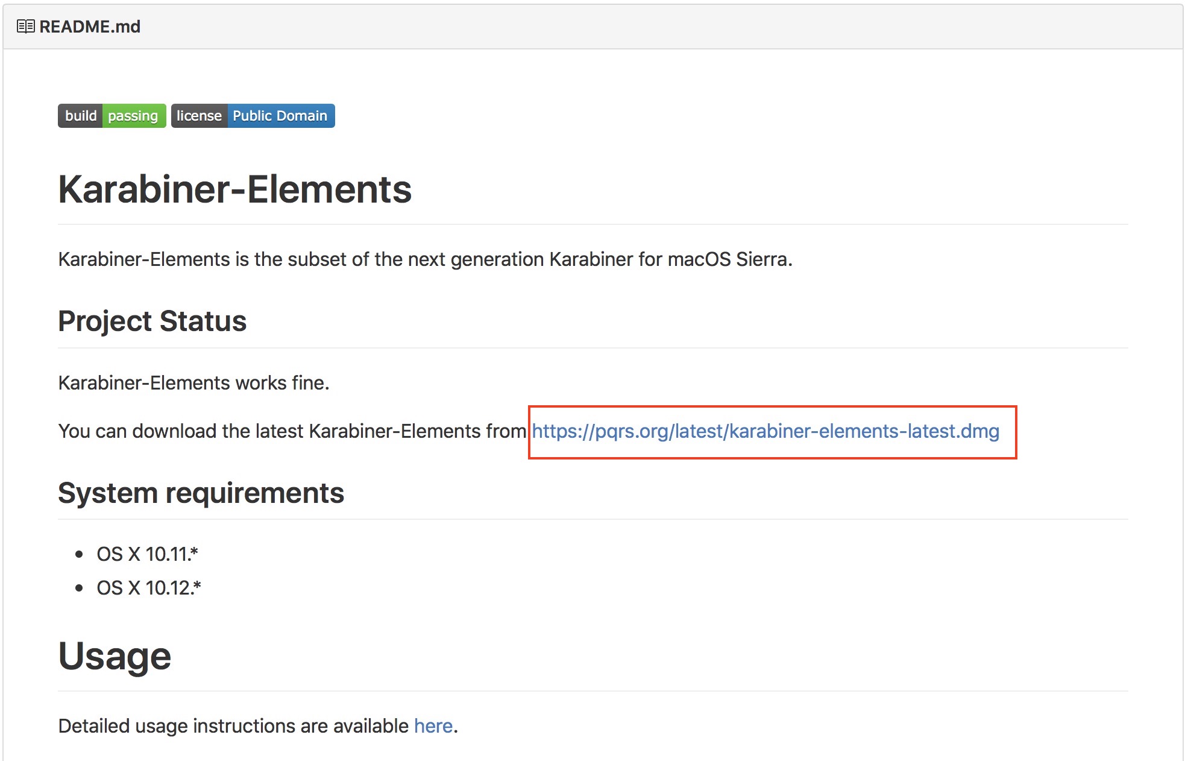The height and width of the screenshot is (761, 1185).
Task: Click the green passing badge label
Action: (x=134, y=116)
